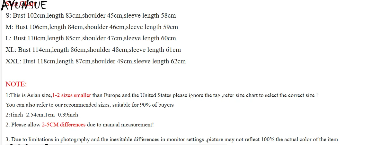Click the size L measurements line
Screen dimensions: 371x145
click(91, 38)
